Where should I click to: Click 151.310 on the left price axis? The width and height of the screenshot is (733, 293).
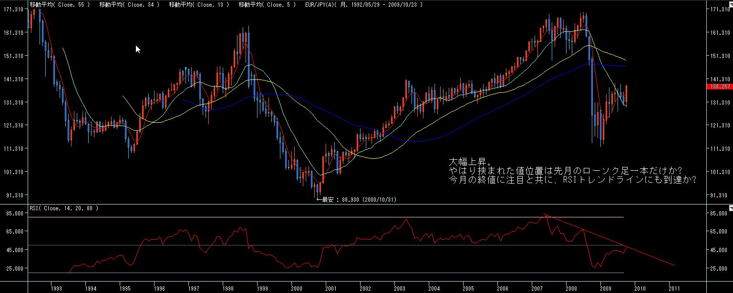12,56
